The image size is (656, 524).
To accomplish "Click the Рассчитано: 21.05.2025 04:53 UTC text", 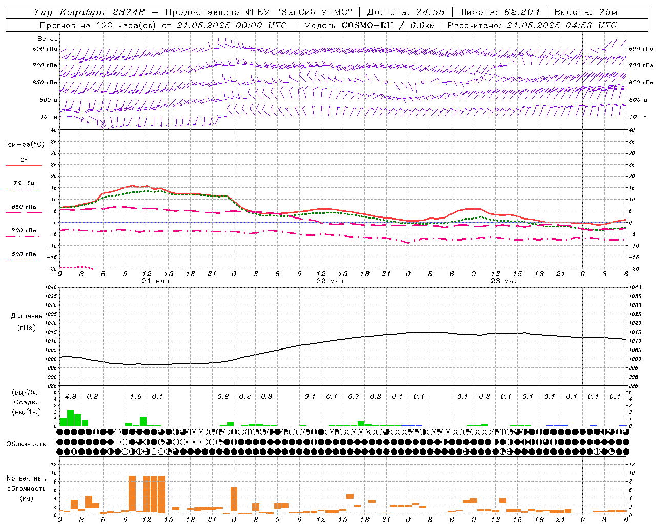I will (x=532, y=25).
